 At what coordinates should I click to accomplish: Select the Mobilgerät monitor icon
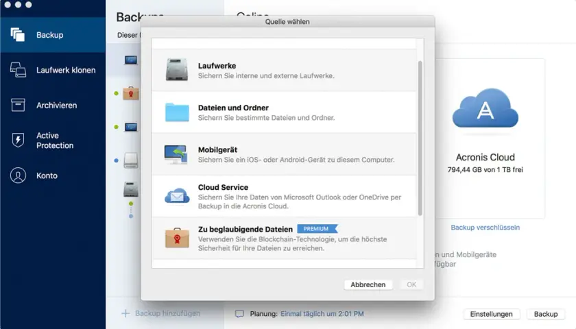pyautogui.click(x=176, y=155)
